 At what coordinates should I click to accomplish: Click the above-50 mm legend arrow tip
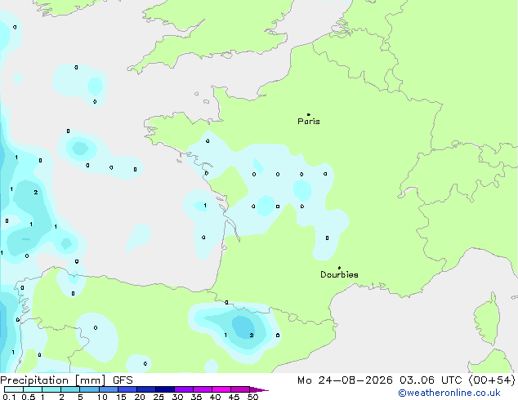(x=259, y=389)
